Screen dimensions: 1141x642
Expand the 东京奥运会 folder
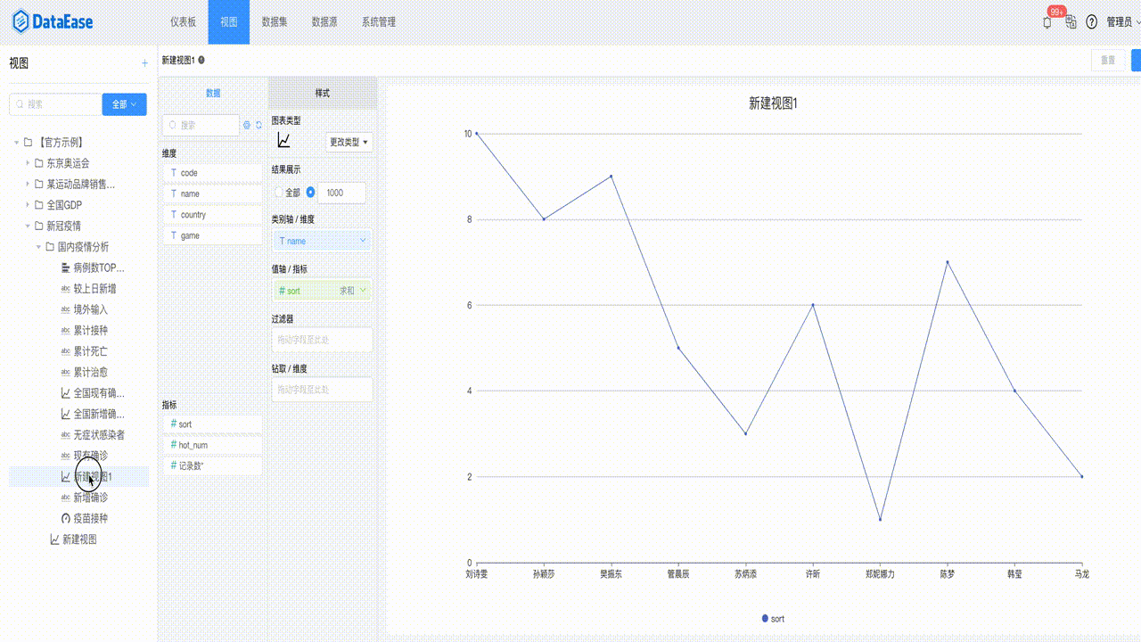27,163
